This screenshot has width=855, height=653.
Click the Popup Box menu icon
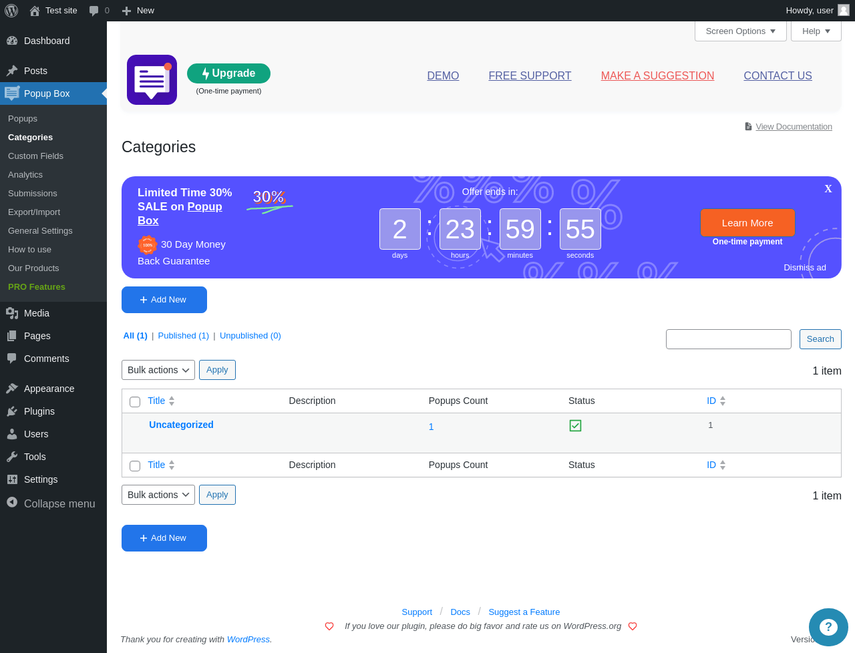coord(12,93)
